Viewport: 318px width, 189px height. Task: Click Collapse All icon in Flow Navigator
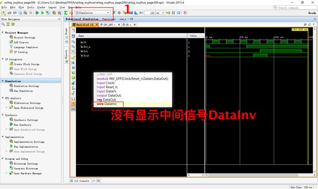click(8, 24)
